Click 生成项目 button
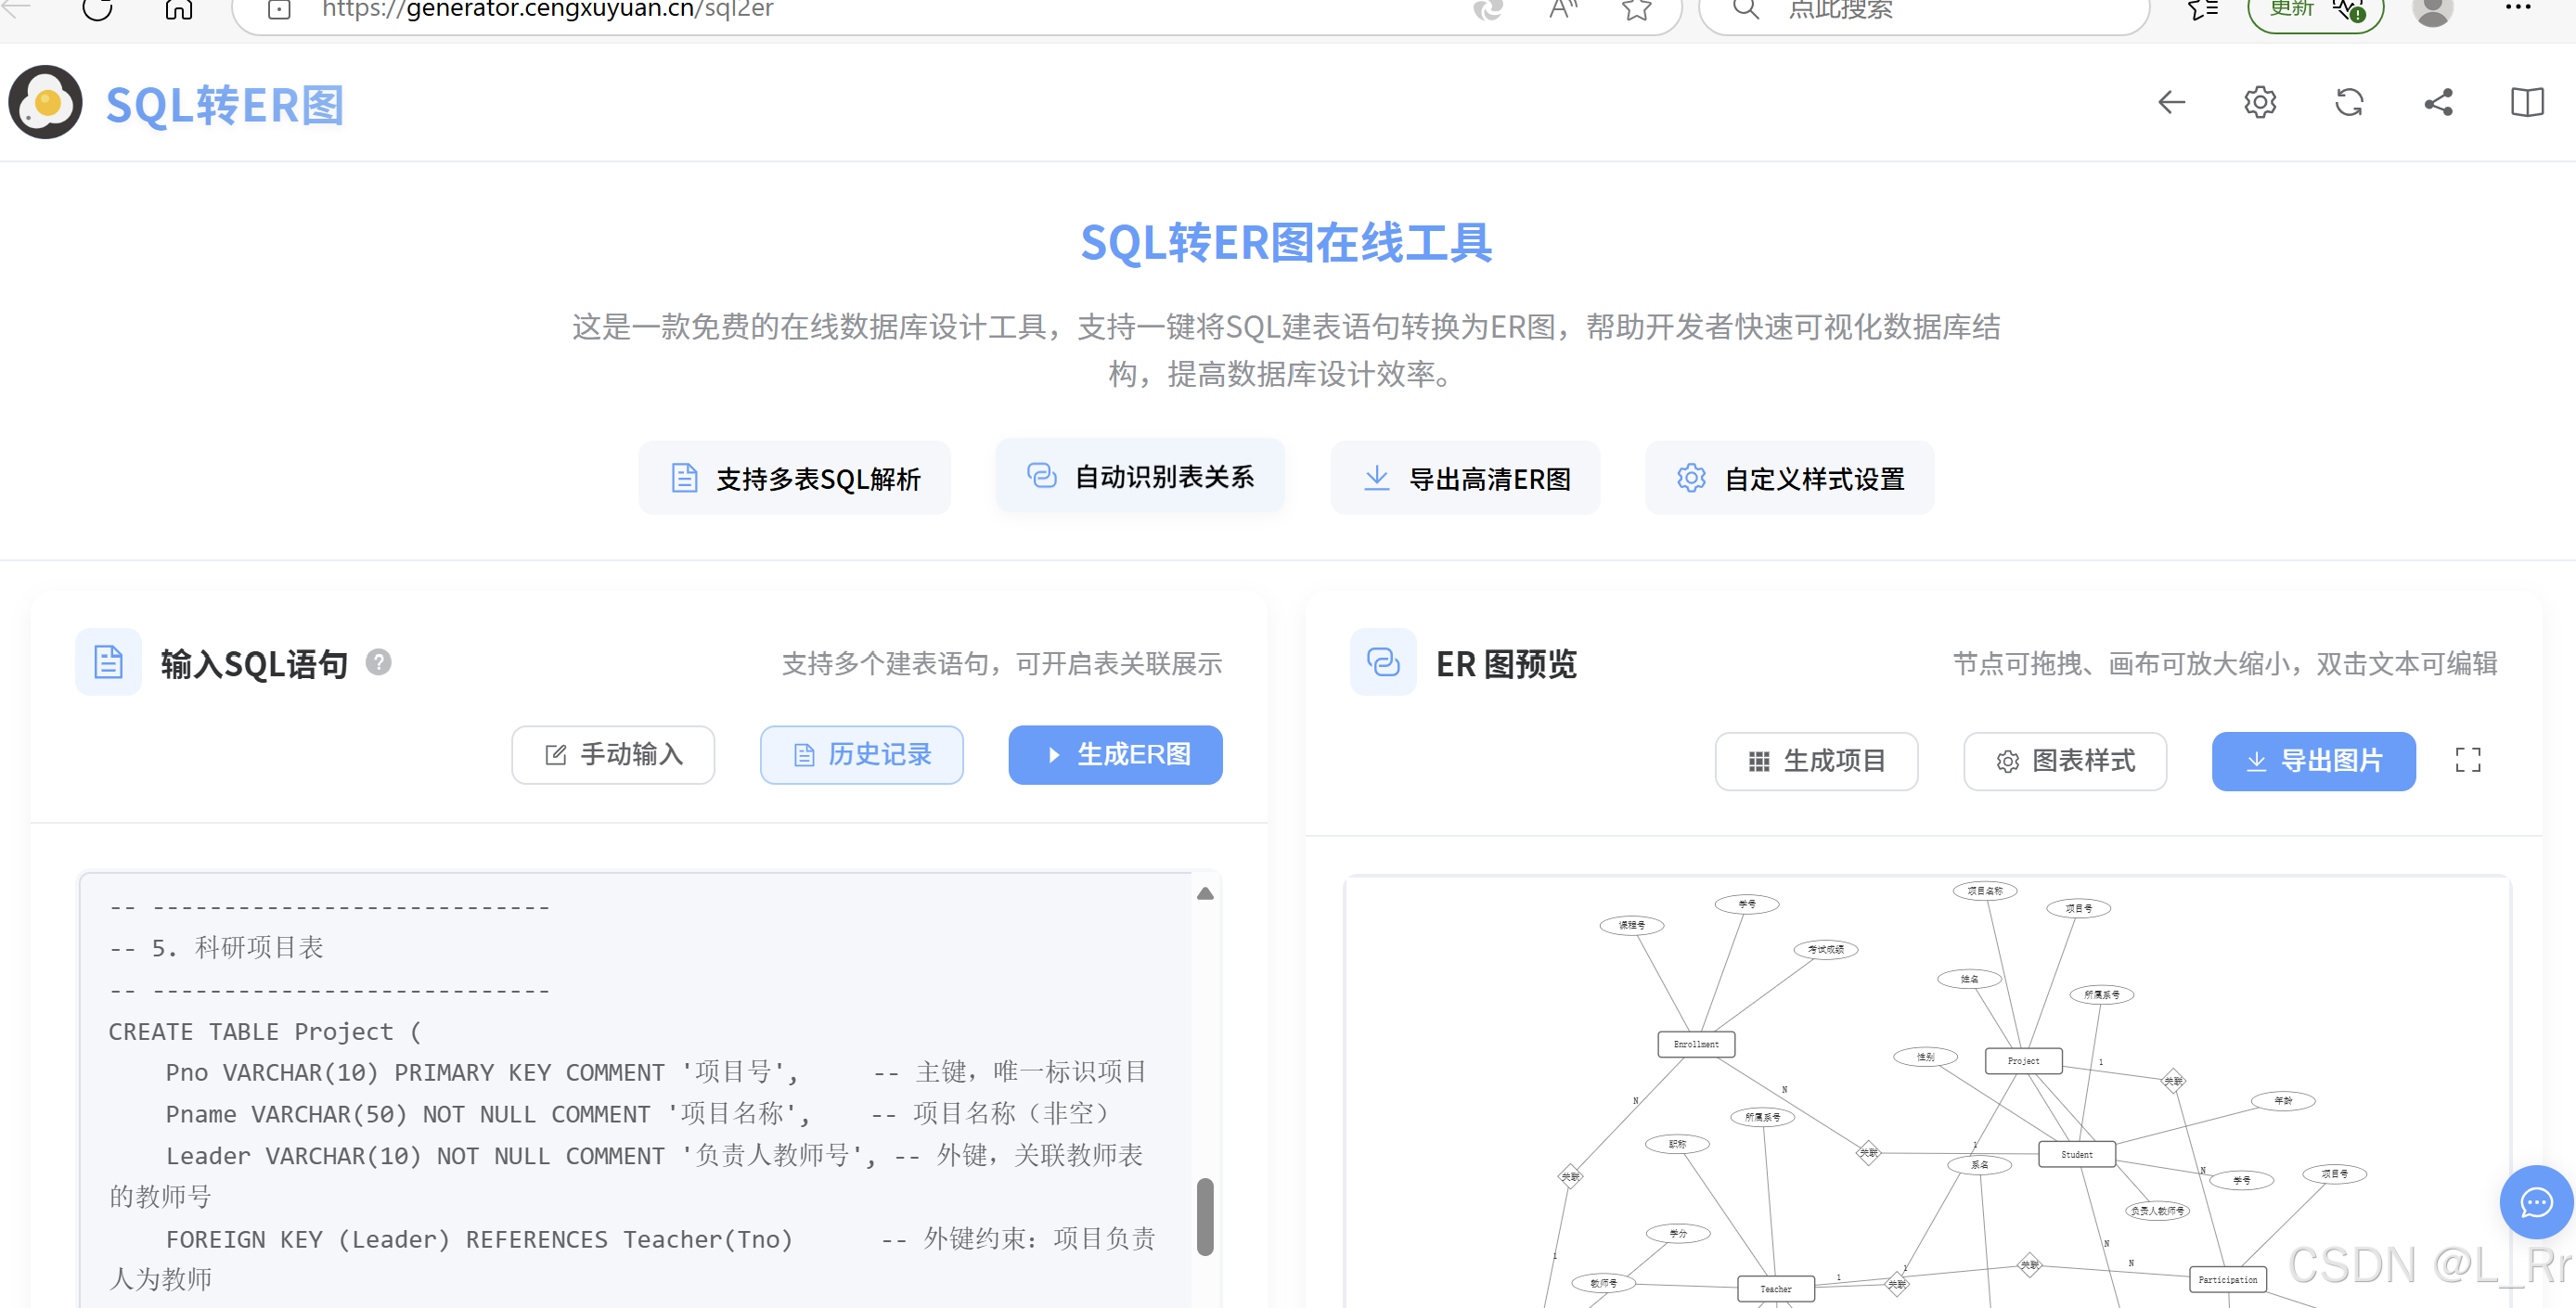The image size is (2576, 1308). click(x=1816, y=761)
